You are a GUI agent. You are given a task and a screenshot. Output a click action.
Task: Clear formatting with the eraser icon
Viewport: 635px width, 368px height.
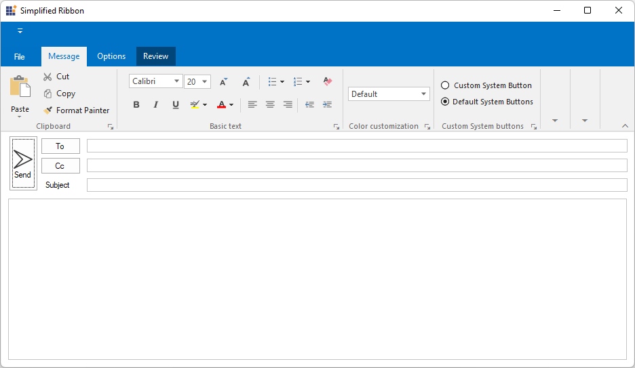[328, 81]
